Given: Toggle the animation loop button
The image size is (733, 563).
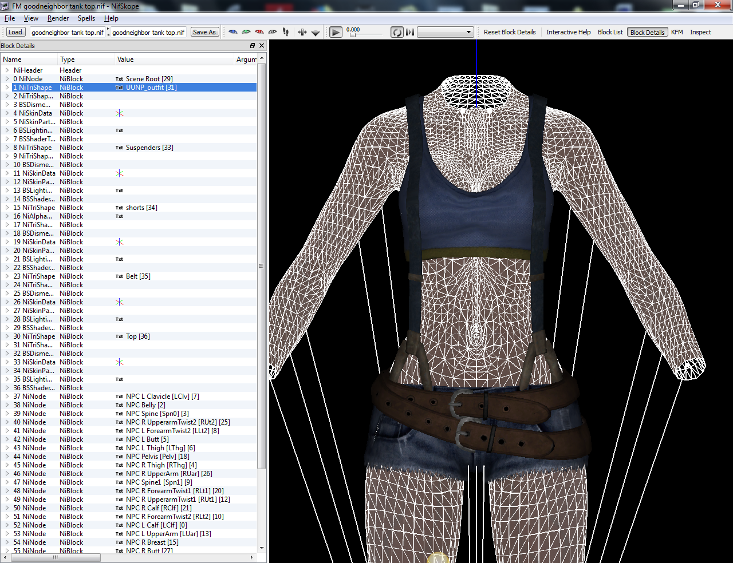Looking at the screenshot, I should (397, 32).
